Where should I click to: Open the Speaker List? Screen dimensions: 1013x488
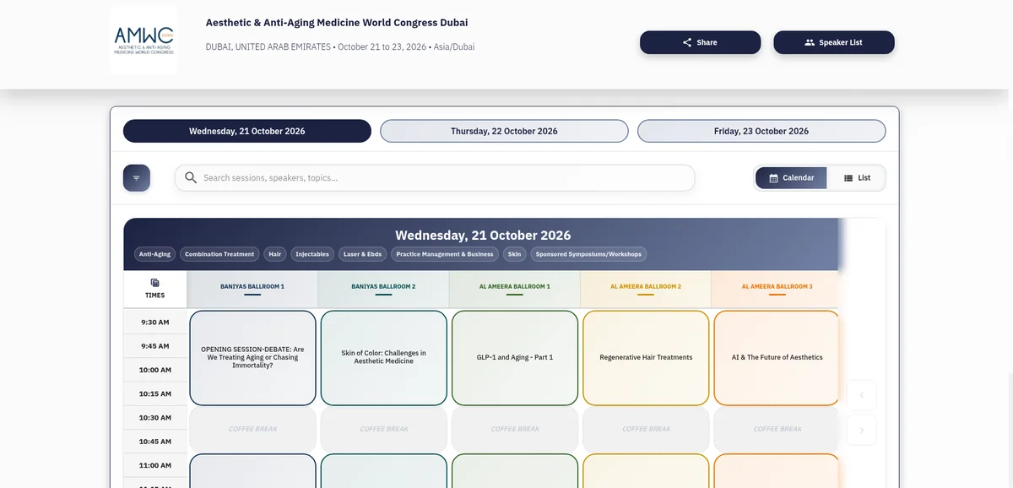(x=833, y=42)
